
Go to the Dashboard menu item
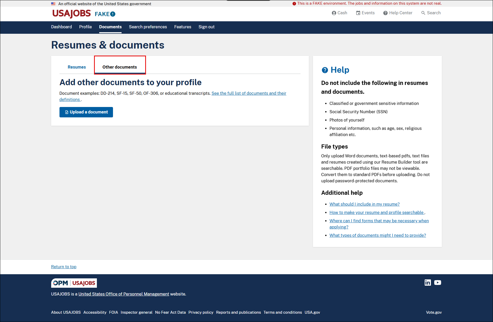point(62,27)
